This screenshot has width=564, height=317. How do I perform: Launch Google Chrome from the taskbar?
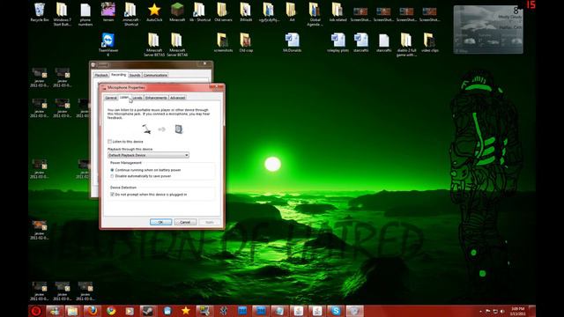coord(111,311)
